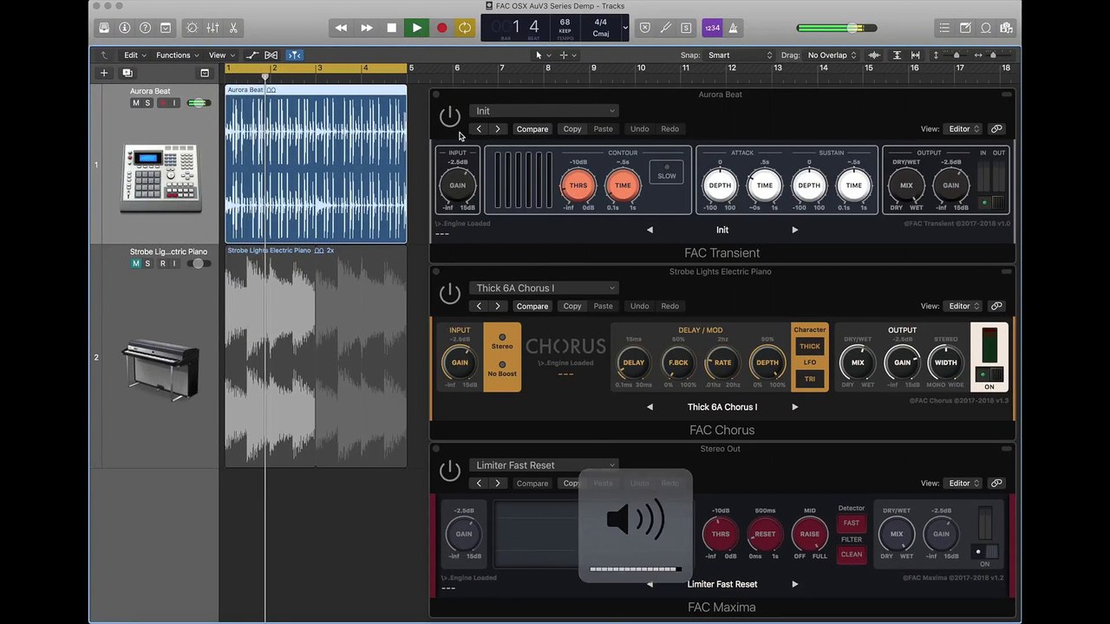
Task: Open the Drag No Overlap dropdown
Action: [832, 55]
